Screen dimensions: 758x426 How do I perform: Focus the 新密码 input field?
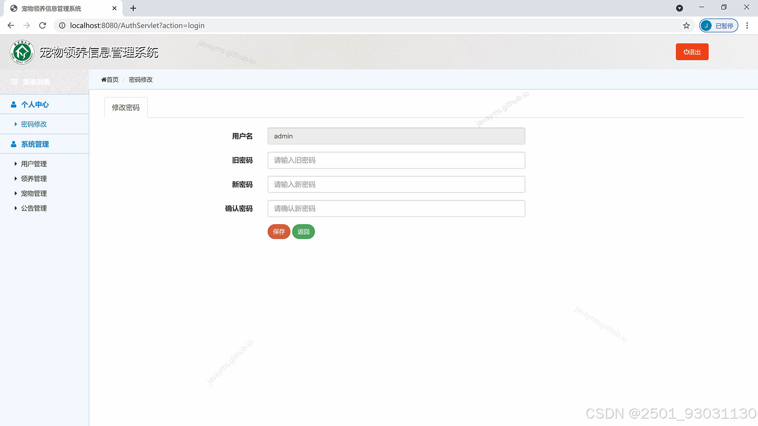(x=396, y=184)
